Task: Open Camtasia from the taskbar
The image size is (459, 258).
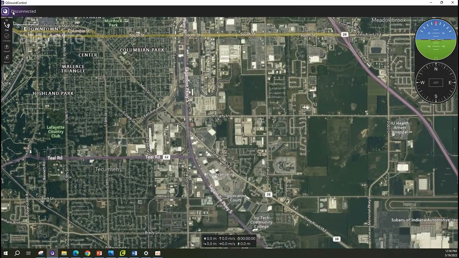Action: pyautogui.click(x=122, y=253)
